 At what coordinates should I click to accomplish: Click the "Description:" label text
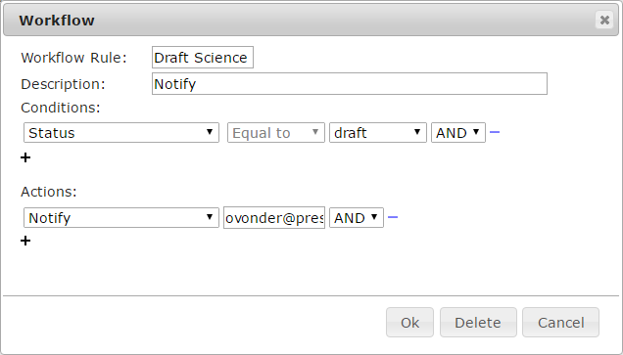pyautogui.click(x=63, y=84)
